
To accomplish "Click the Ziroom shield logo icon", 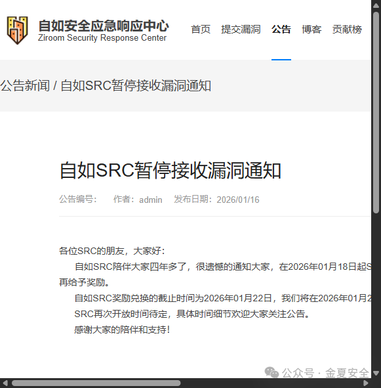I will (17, 30).
